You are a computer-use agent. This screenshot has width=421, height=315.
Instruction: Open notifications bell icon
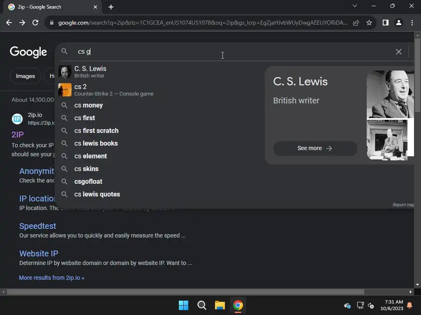click(x=410, y=305)
